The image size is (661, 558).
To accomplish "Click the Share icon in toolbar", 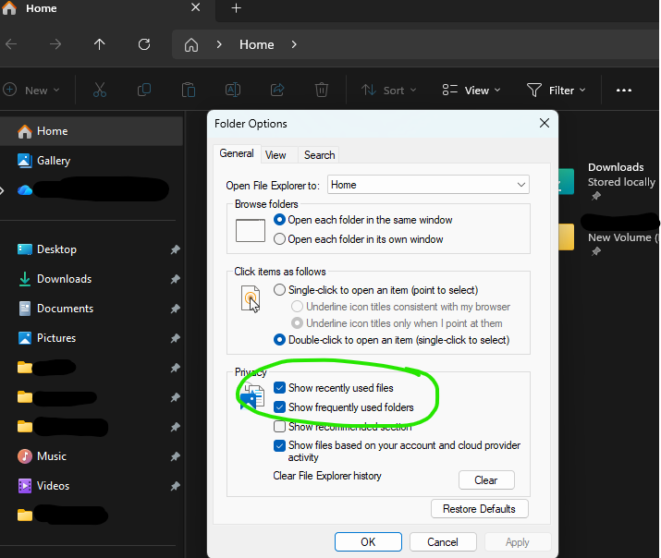I will pyautogui.click(x=277, y=90).
